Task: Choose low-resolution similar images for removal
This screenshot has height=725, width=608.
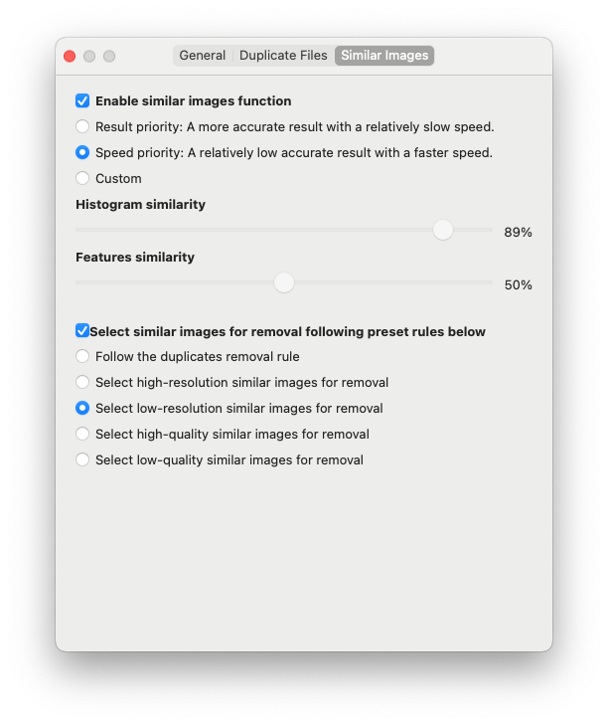Action: pyautogui.click(x=82, y=409)
